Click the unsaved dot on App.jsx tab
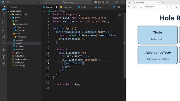The image size is (180, 101). click(56, 7)
